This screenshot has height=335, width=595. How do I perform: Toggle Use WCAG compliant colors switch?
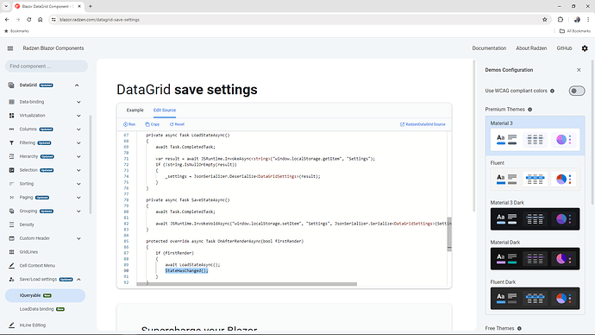(x=577, y=91)
